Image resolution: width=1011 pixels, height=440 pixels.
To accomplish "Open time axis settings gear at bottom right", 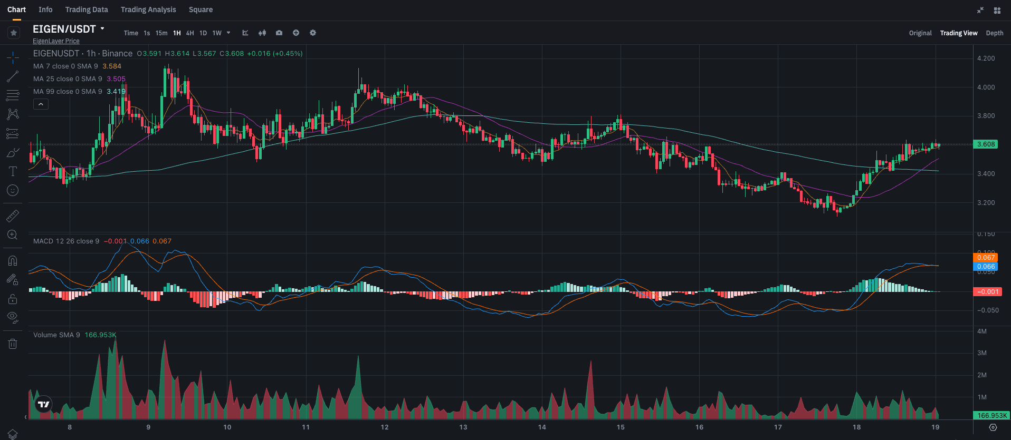I will pyautogui.click(x=993, y=427).
